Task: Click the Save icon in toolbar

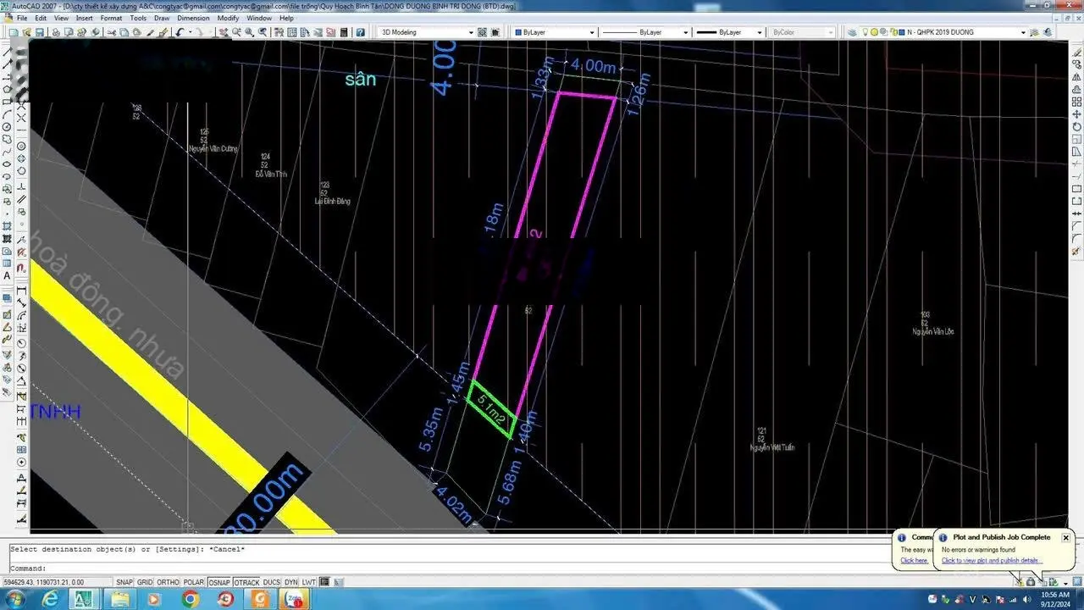Action: coord(40,32)
